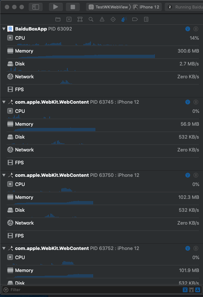203x297 pixels.
Task: Open the Source Control navigator icon
Action: tap(69, 19)
